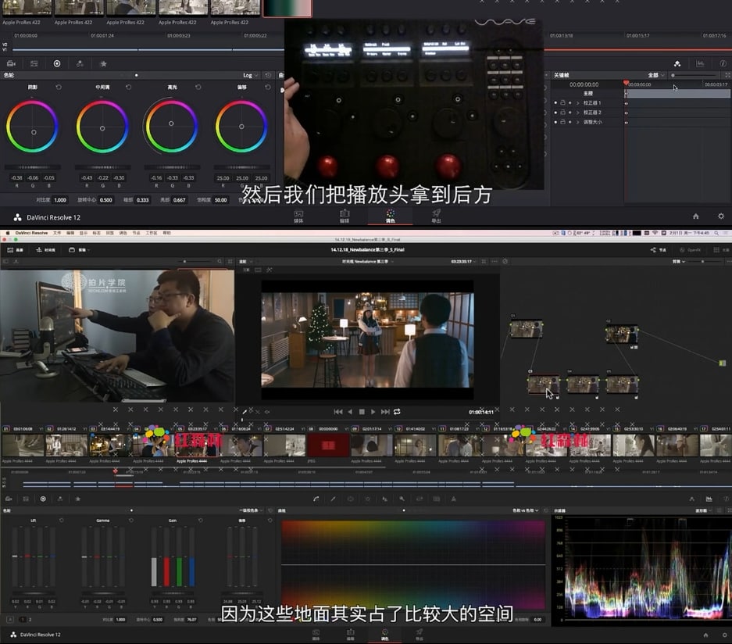Toggle the dot left of 校正器 1 lock
The image size is (732, 644).
(555, 102)
